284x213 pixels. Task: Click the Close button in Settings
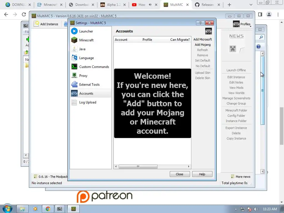pos(179,174)
